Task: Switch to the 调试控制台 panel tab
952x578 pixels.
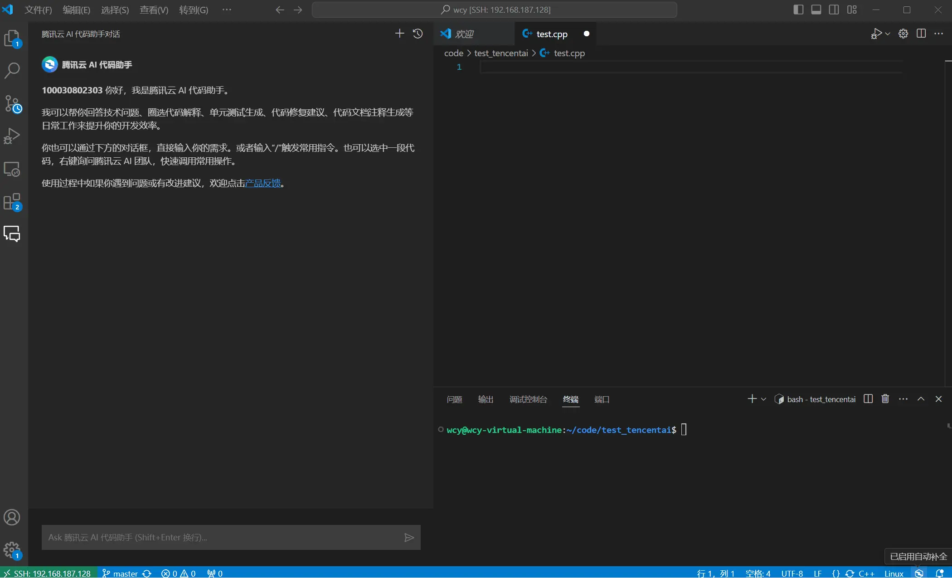Action: coord(528,399)
